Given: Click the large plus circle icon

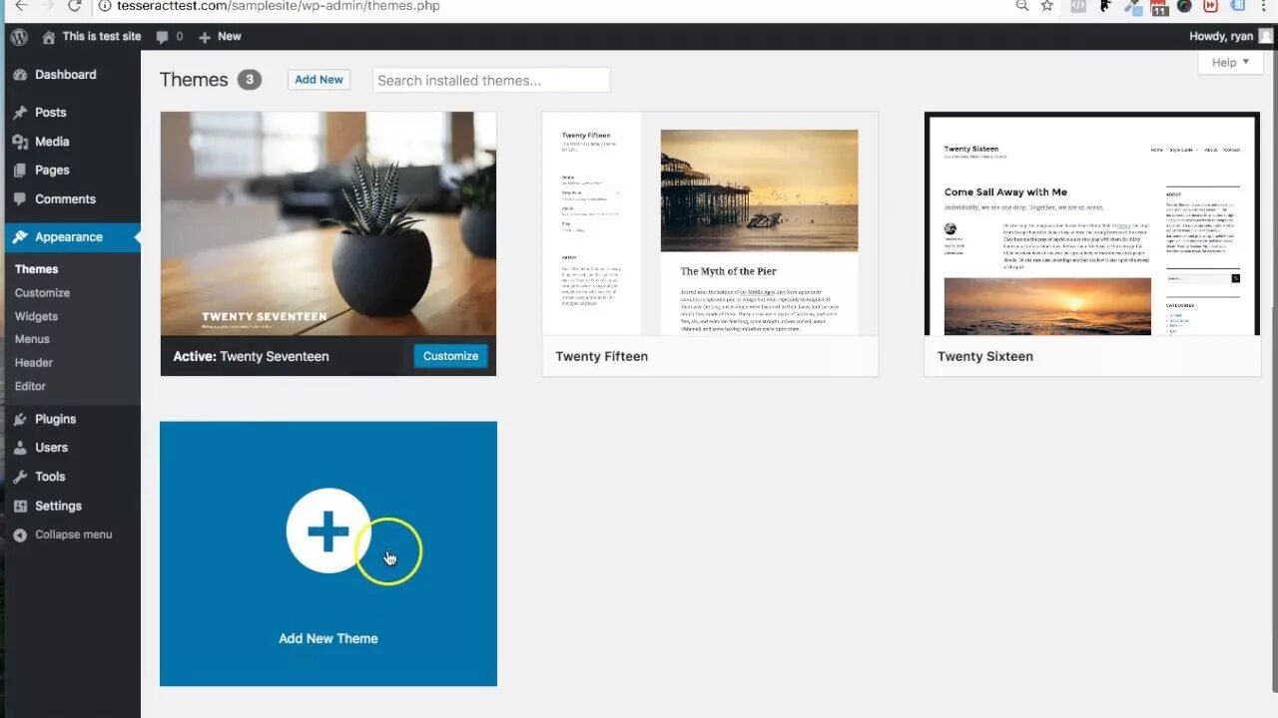Looking at the screenshot, I should pos(328,531).
